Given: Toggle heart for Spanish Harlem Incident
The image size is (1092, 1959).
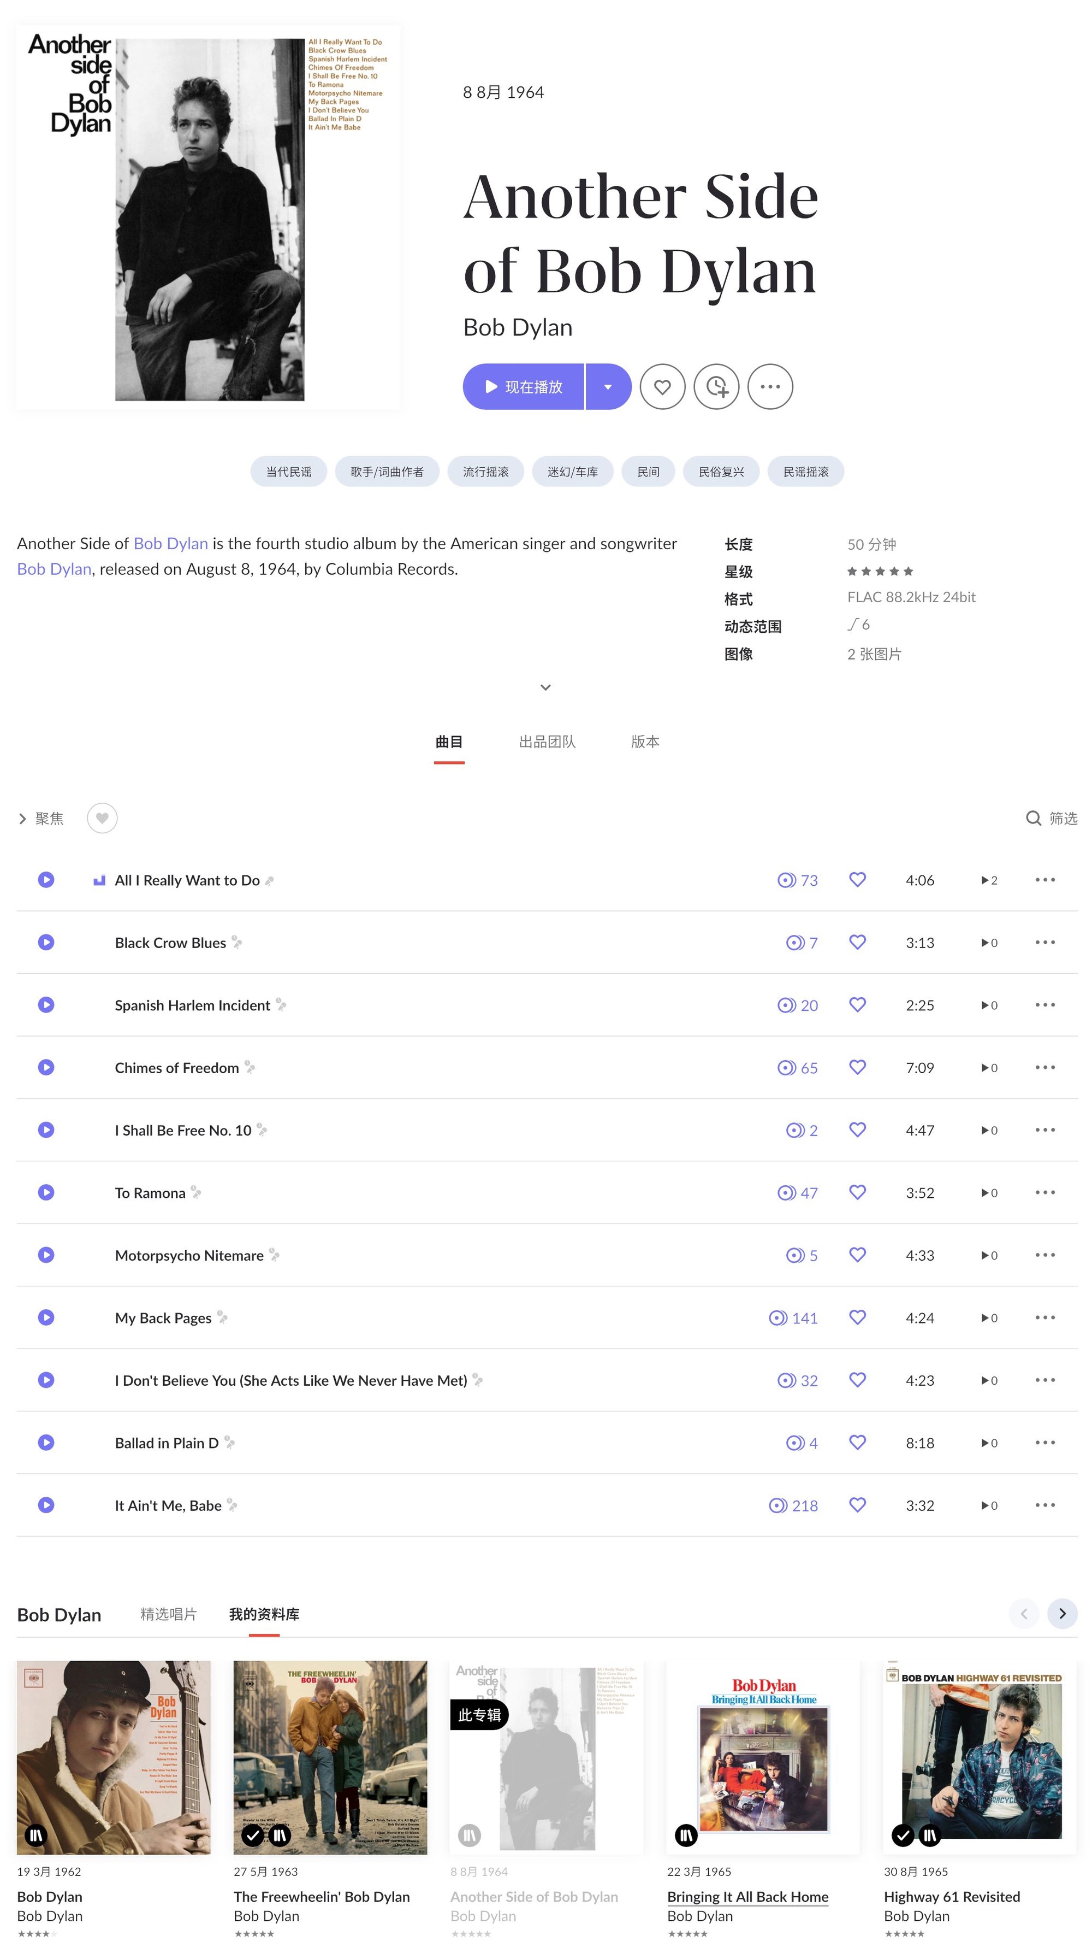Looking at the screenshot, I should pos(857,1004).
